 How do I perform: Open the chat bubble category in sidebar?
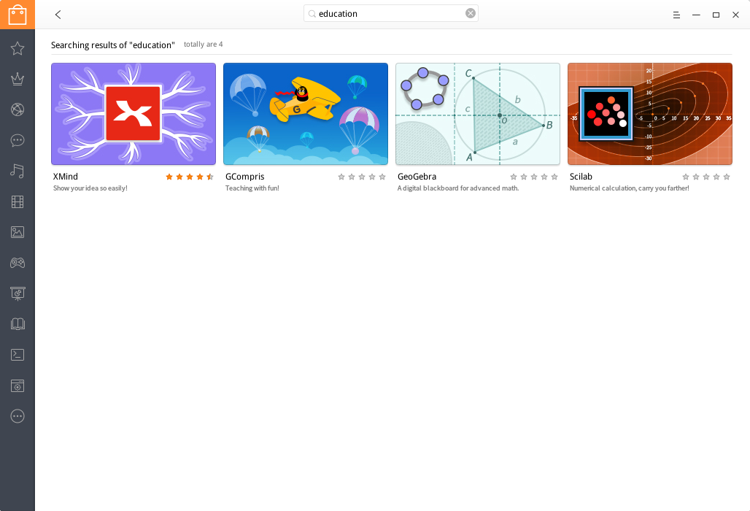(18, 140)
